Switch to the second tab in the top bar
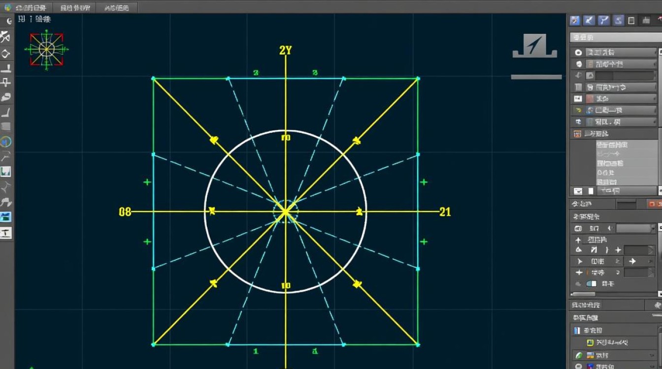Viewport: 662px width, 369px height. coord(75,7)
